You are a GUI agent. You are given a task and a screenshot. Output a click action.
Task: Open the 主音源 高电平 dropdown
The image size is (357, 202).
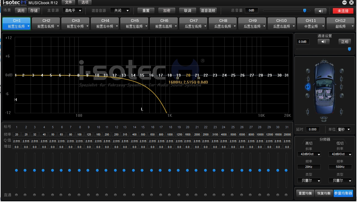tap(72, 11)
